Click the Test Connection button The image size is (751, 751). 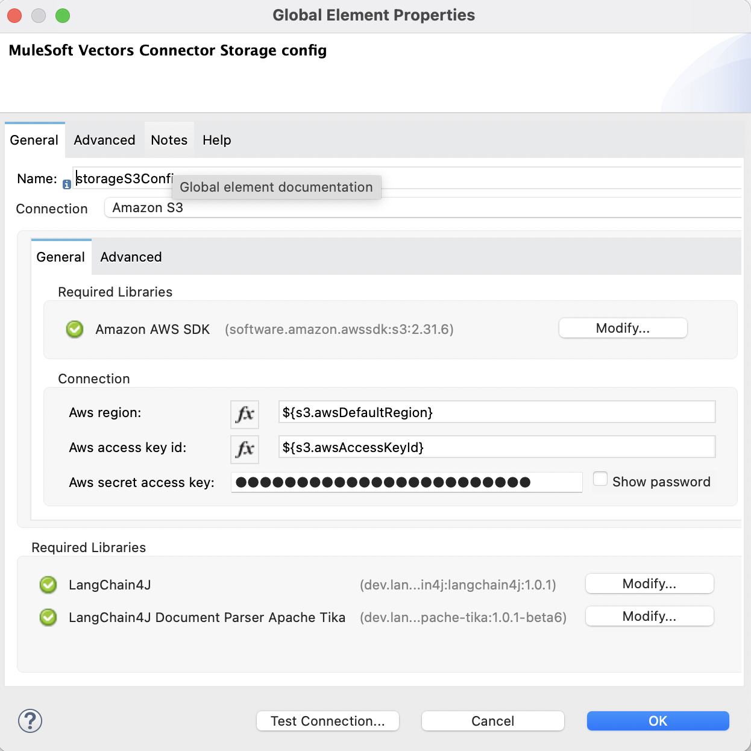328,721
